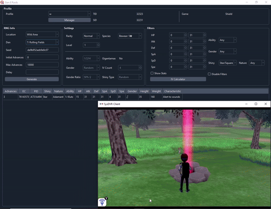Expand the Shiny filter dropdown Star/Square

tap(228, 63)
